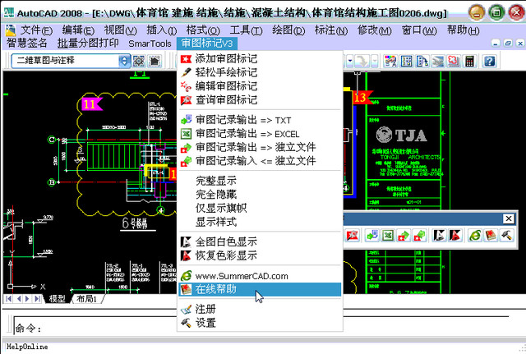Viewport: 526px width, 354px height.
Task: Switch to the 布局1 layout tab
Action: pos(86,299)
